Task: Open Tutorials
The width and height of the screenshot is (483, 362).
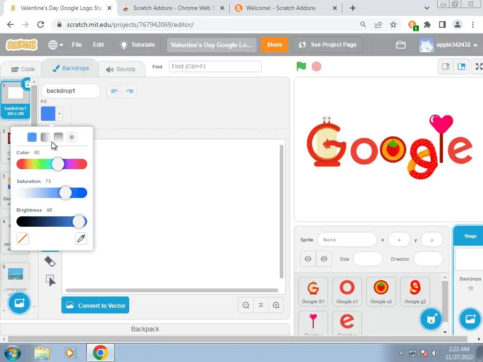Action: pyautogui.click(x=137, y=45)
